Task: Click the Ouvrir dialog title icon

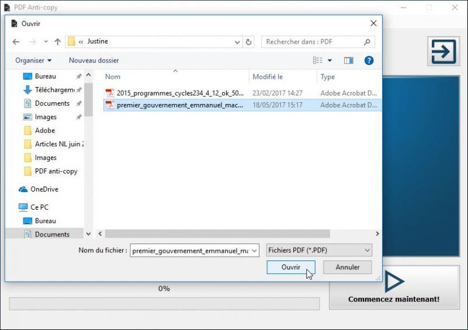Action: 15,23
